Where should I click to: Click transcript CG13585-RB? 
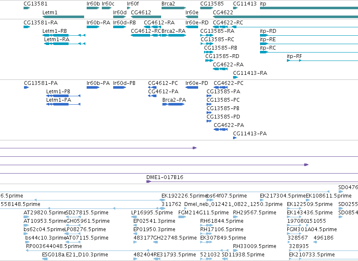point(220,48)
